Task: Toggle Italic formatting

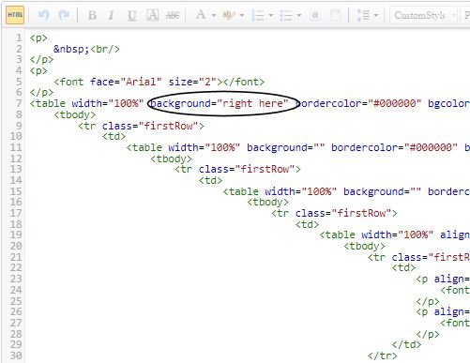Action: coord(111,15)
